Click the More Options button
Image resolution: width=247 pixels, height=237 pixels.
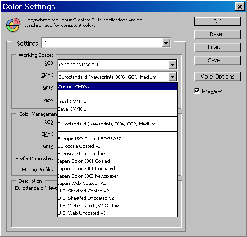pos(217,77)
